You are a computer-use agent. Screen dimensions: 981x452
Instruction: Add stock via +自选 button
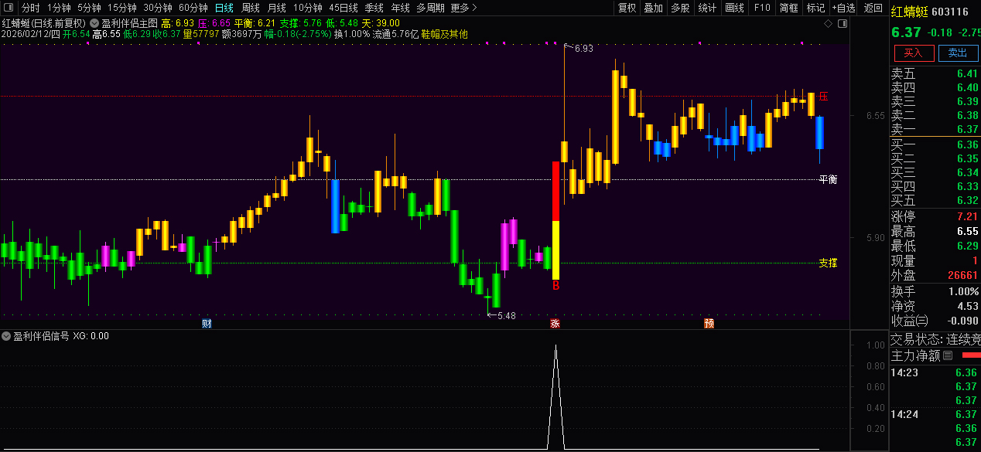coord(843,8)
